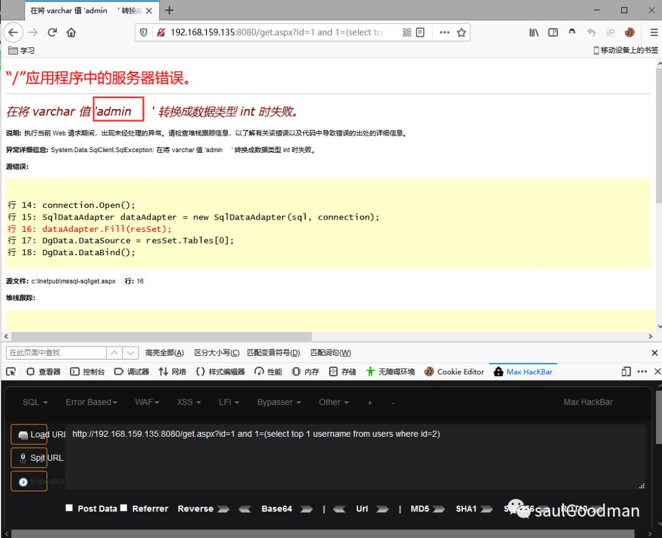Viewport: 662px width, 538px height.
Task: Apply Reverse encoding arrow
Action: (x=223, y=509)
